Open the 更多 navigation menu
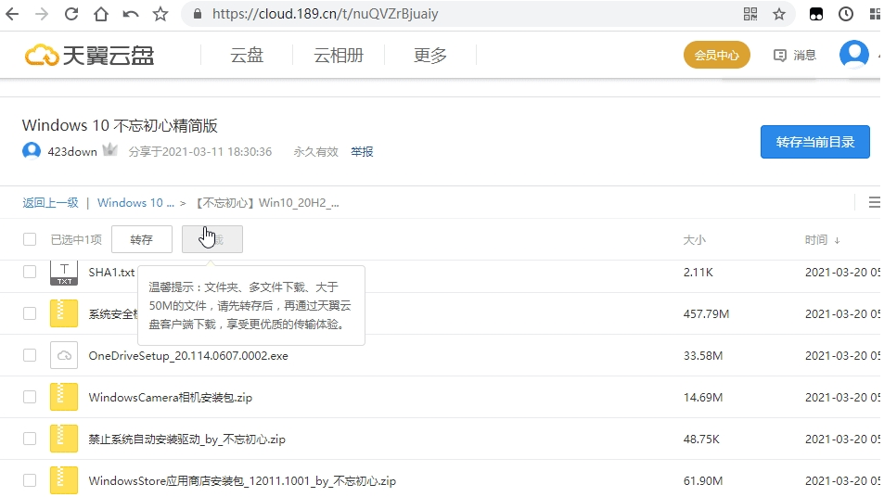The width and height of the screenshot is (884, 497). coord(430,56)
